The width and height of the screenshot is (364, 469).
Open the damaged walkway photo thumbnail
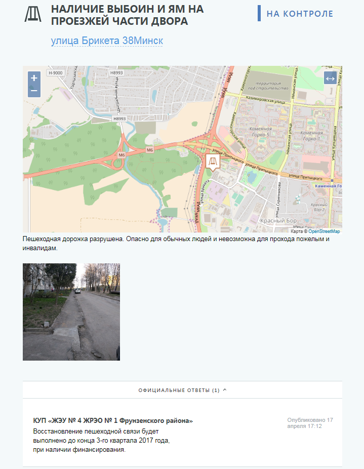[x=71, y=311]
